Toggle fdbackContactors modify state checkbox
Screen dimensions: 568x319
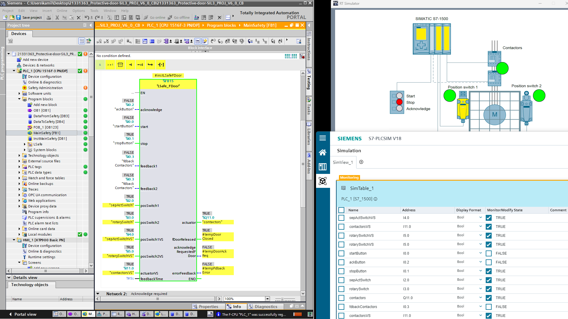coord(489,307)
